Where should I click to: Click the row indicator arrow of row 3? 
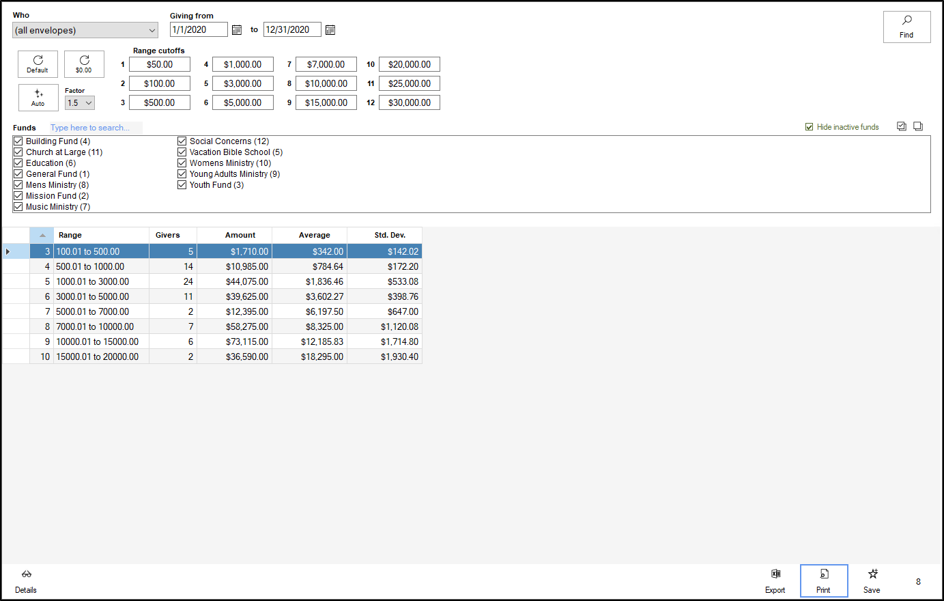pyautogui.click(x=8, y=251)
